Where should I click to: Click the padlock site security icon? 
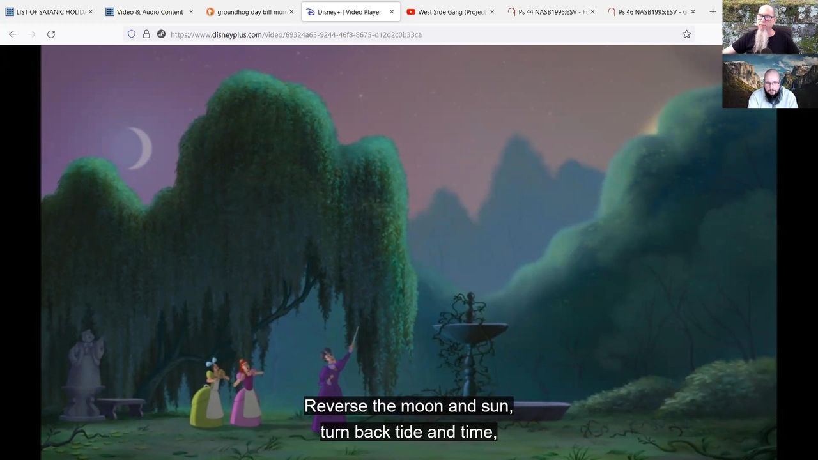[x=146, y=34]
